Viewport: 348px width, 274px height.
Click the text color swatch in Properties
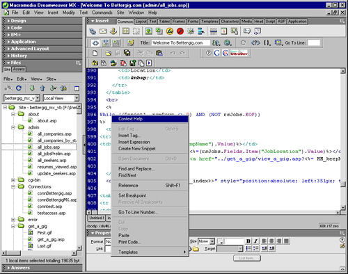(x=220, y=241)
